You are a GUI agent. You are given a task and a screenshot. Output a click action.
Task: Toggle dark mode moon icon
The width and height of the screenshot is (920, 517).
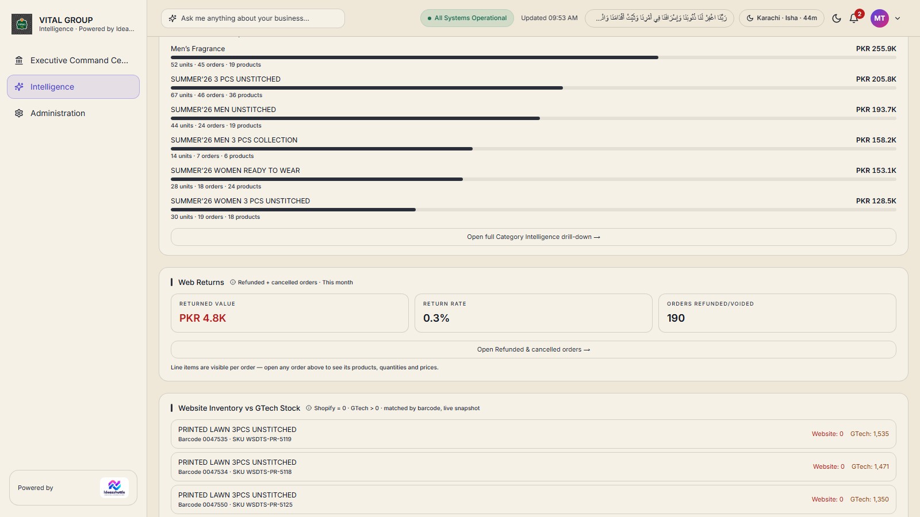[837, 18]
